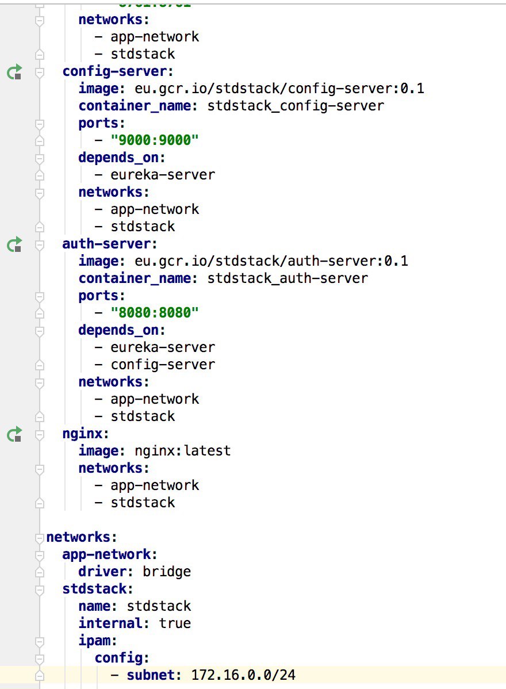
Task: Click the name: stdstack line
Action: pyautogui.click(x=135, y=606)
